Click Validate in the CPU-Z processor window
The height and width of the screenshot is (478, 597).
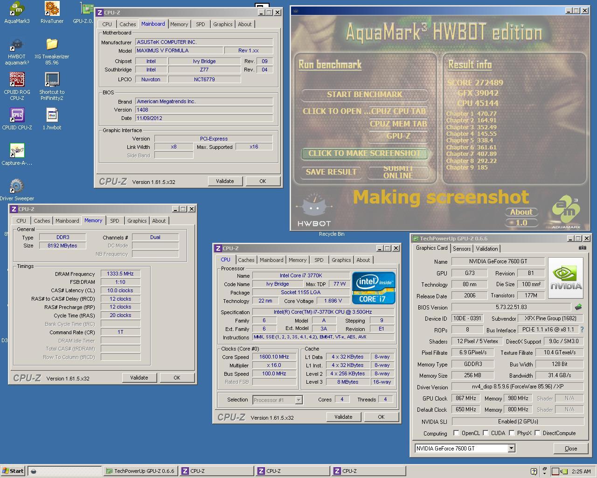(x=343, y=417)
